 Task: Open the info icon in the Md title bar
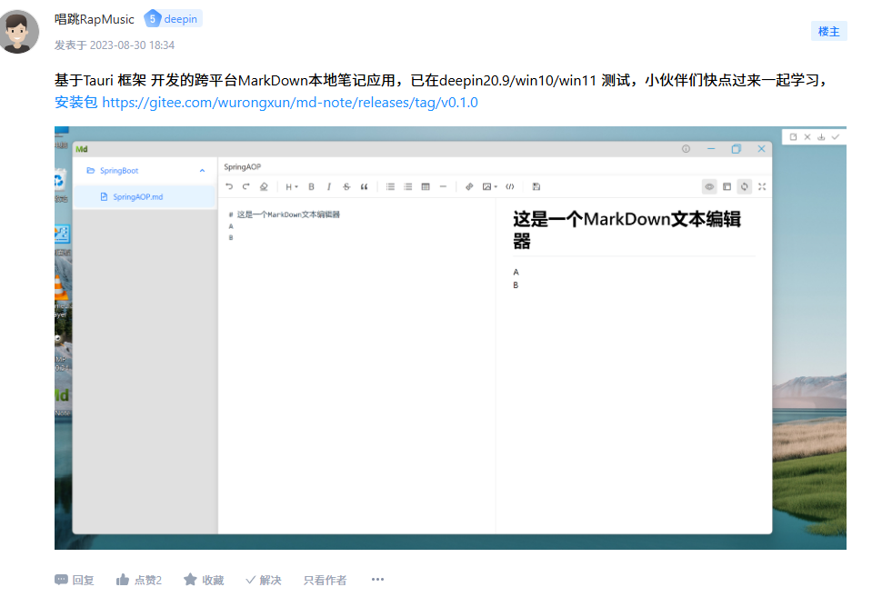(x=686, y=149)
